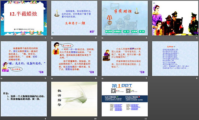
Task: Click the 敬请指导 vertical text on slide 10
Action: (x=59, y=98)
